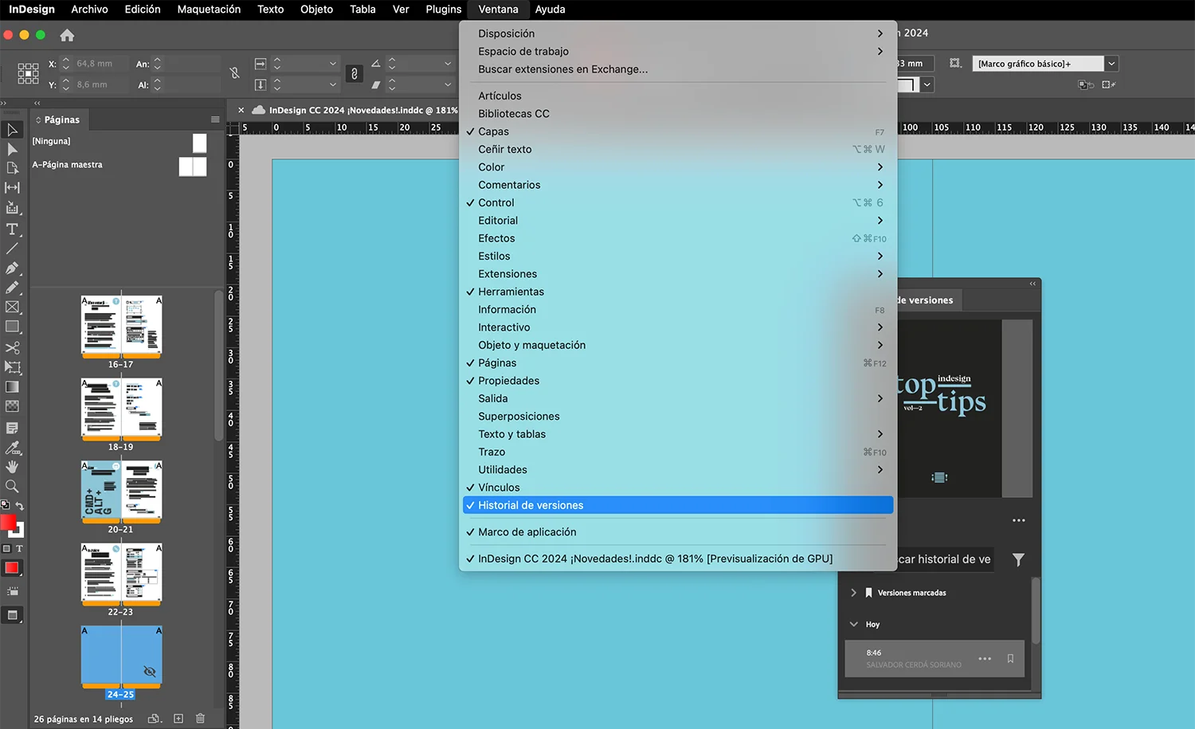Screen dimensions: 1195x729
Task: Open filter options in version history
Action: 1018,560
